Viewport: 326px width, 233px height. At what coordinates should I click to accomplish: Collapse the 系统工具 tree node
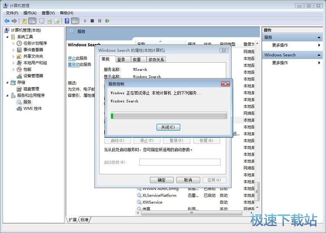coord(7,37)
